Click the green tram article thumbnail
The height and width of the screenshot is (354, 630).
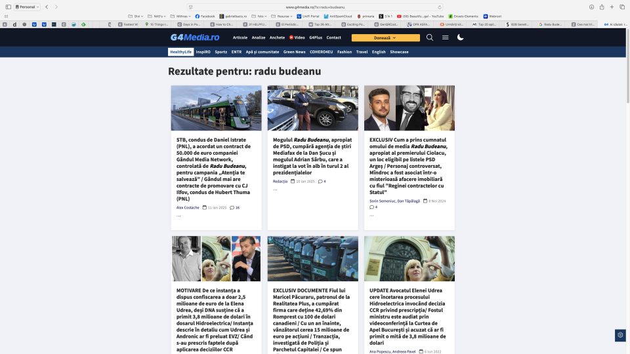[216, 108]
